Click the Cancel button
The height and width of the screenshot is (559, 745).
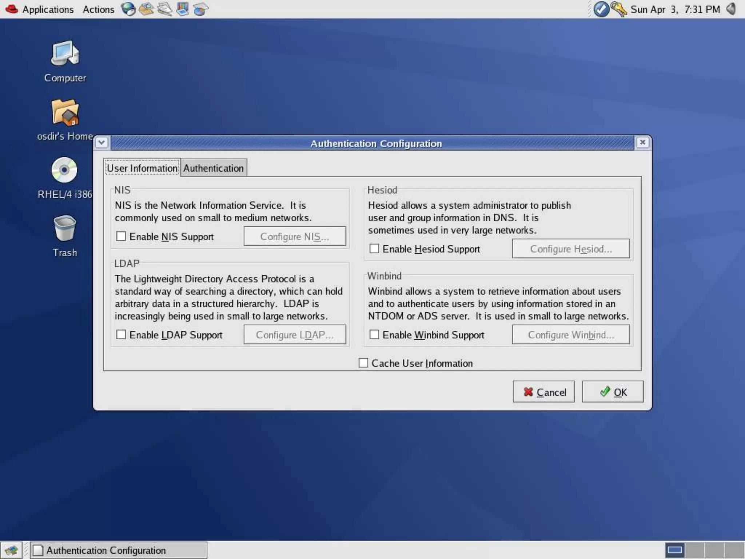point(544,392)
